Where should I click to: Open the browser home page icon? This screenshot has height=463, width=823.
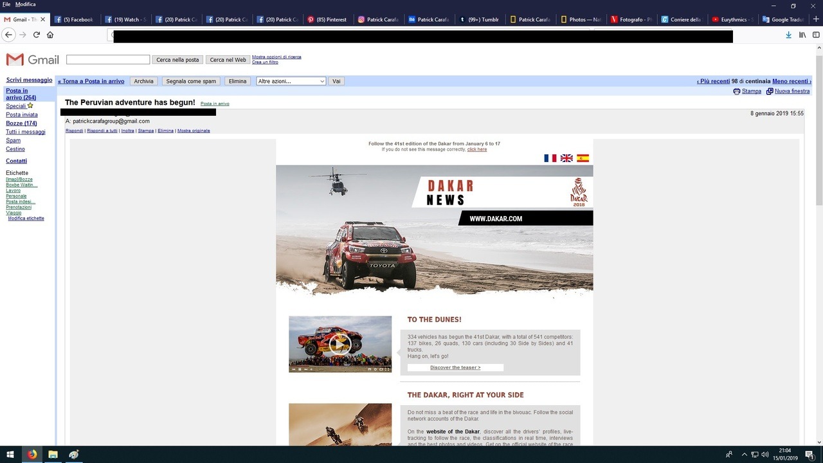coord(50,35)
